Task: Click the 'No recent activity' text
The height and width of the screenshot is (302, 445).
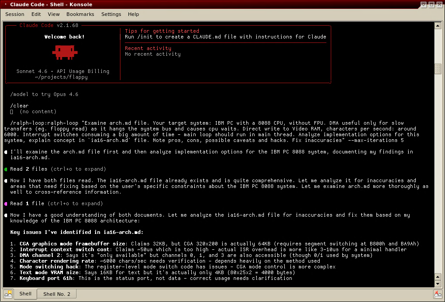Action: [153, 54]
